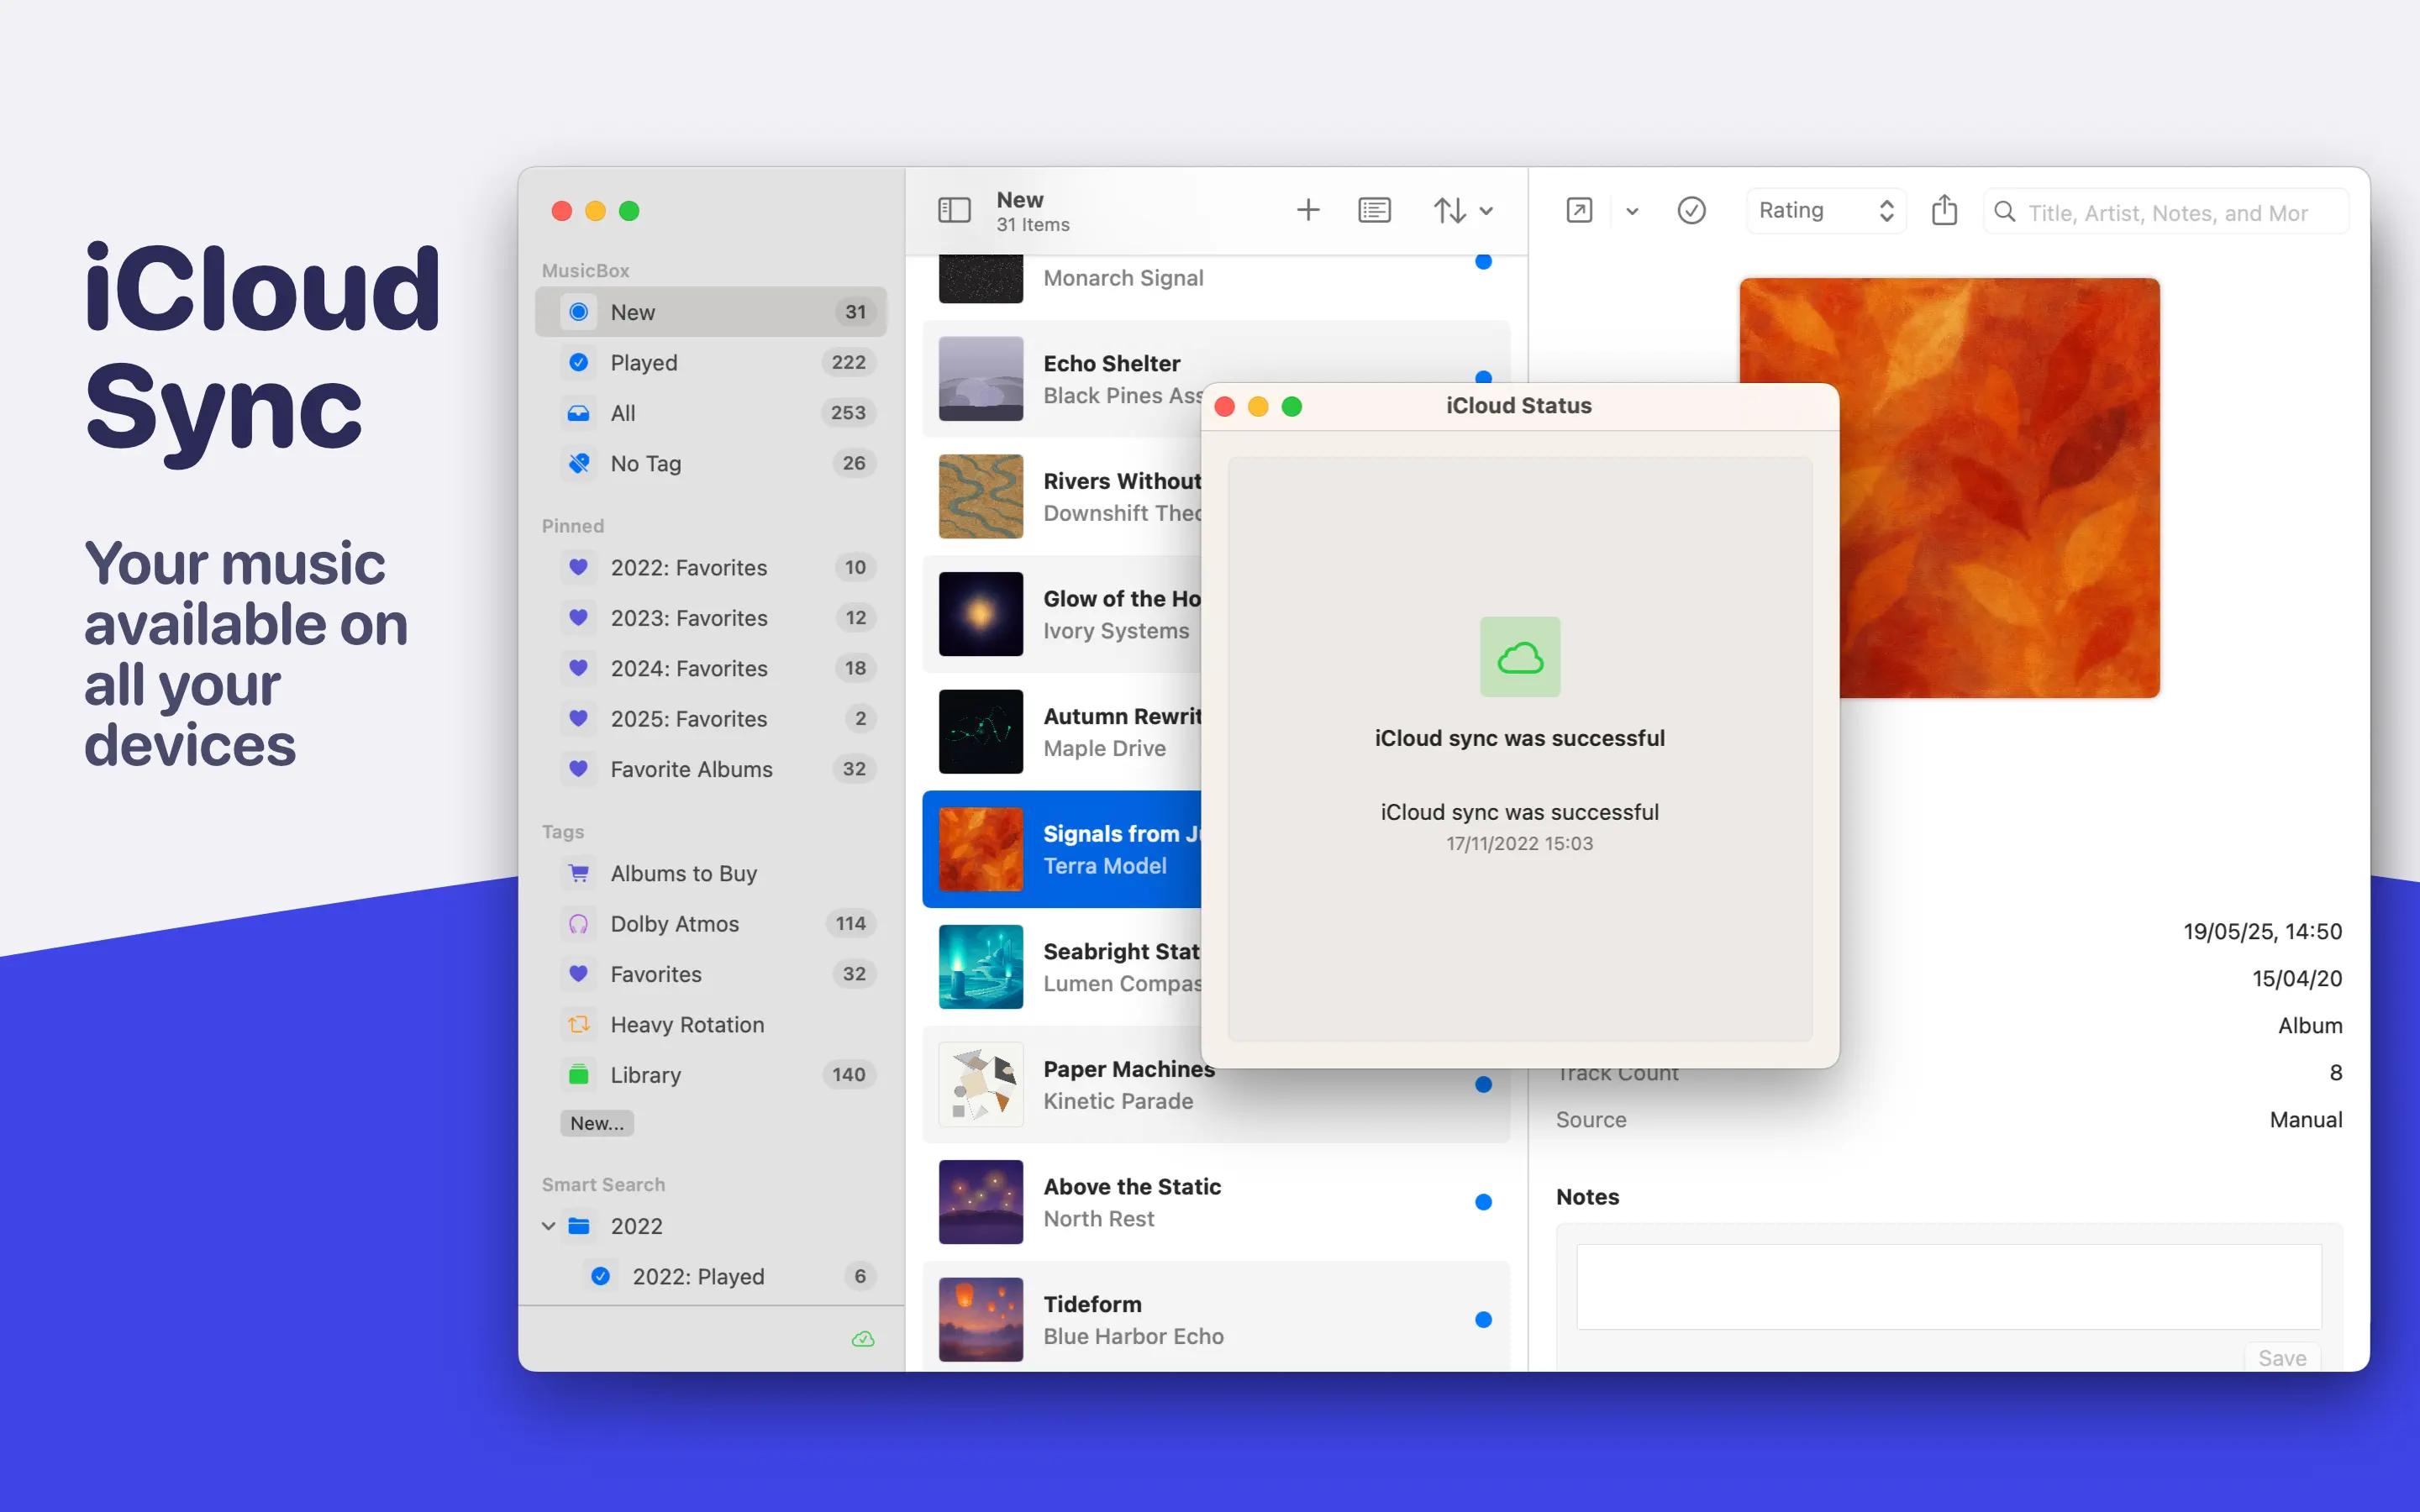Toggle unplayed dot on Tideform
This screenshot has height=1512, width=2420.
point(1483,1319)
